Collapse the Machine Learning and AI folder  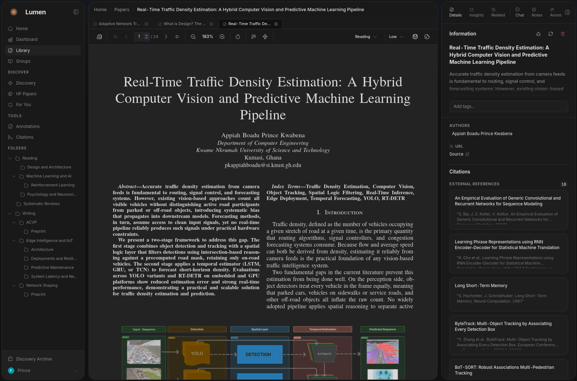click(x=14, y=176)
